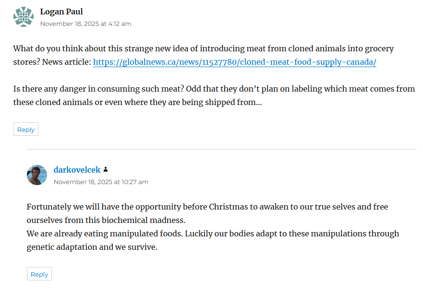
Task: Open the globalnews.ca cloned meat article link
Action: click(234, 62)
